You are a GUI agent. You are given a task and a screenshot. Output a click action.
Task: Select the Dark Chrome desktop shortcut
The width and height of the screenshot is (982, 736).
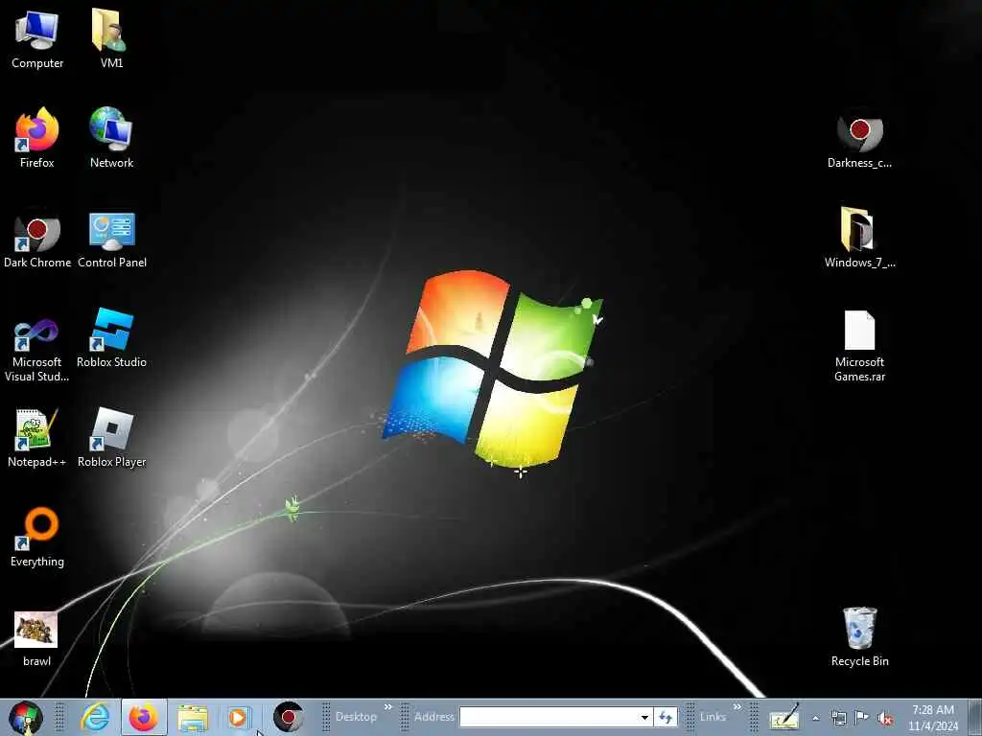click(x=37, y=239)
